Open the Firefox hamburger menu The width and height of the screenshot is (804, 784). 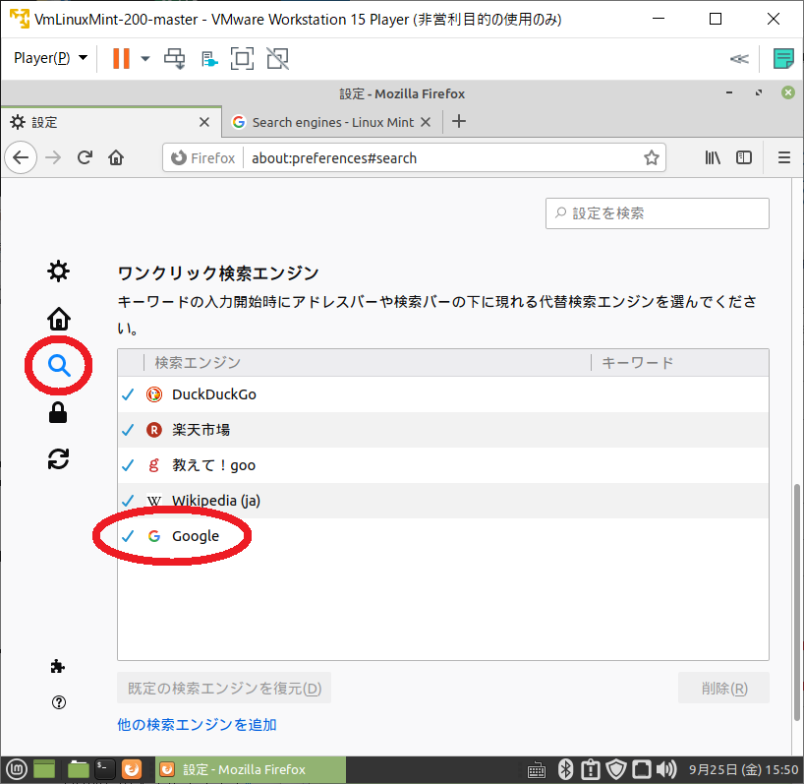coord(784,157)
